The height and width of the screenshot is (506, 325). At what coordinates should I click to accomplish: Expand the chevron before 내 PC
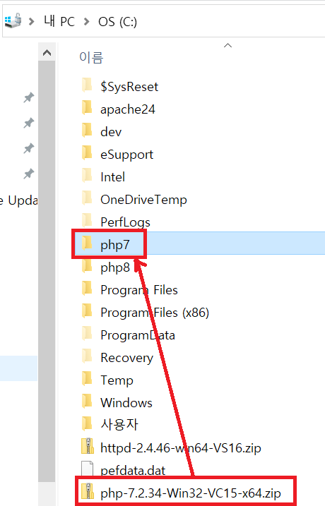click(31, 22)
